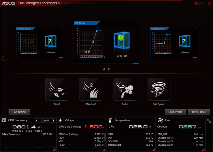Click the Chassis fan 1A curve graph
213x152 pixels.
tap(163, 43)
